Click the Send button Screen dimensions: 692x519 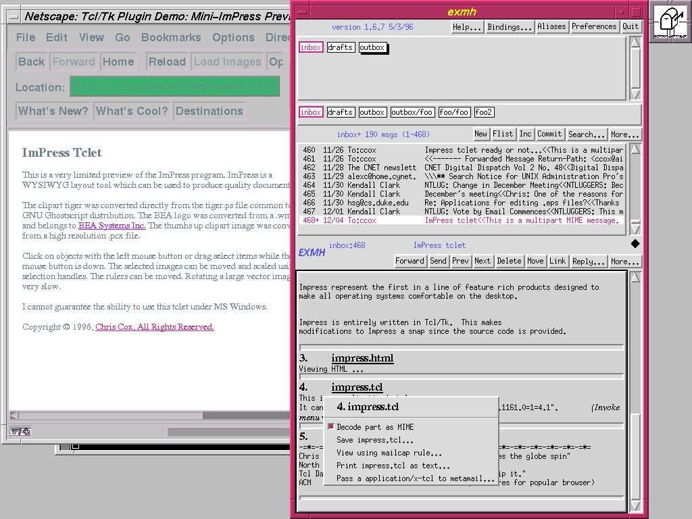(438, 261)
